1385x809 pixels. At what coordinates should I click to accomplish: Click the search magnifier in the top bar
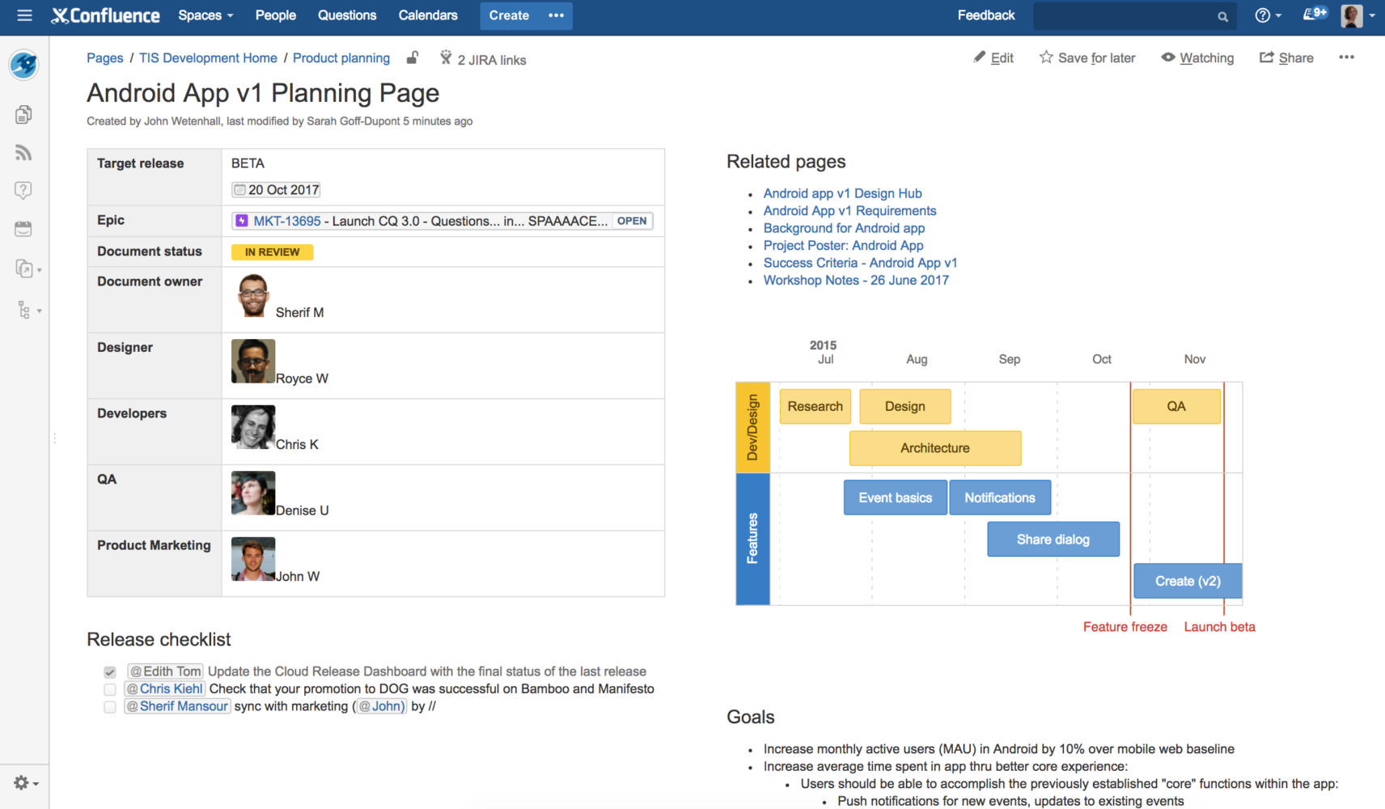pos(1222,15)
